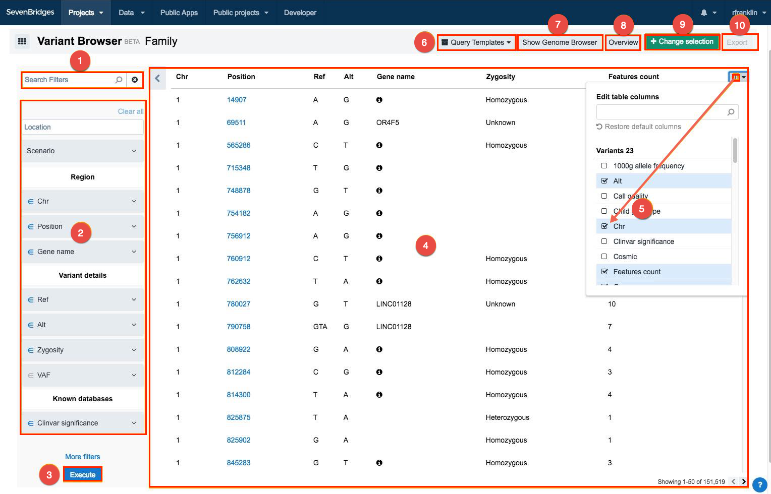Open the notifications bell
The width and height of the screenshot is (771, 494).
tap(704, 13)
